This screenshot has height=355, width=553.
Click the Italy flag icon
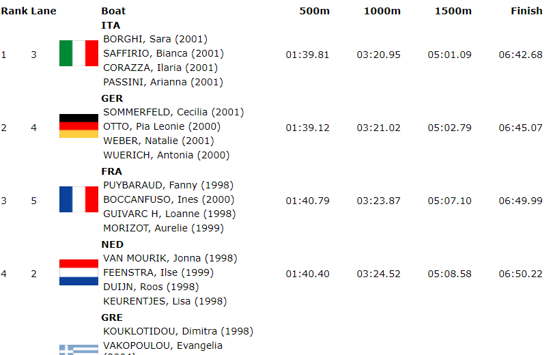click(79, 53)
